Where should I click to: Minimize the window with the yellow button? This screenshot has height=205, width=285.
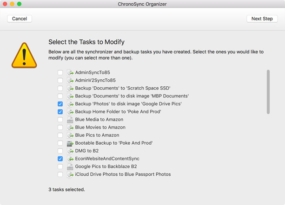point(12,4)
